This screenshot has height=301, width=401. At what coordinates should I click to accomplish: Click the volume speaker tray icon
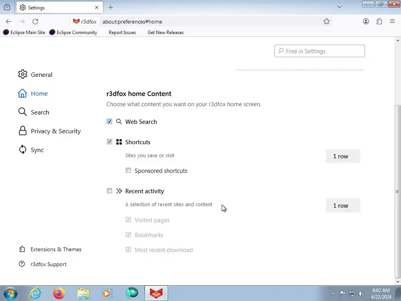tap(361, 294)
